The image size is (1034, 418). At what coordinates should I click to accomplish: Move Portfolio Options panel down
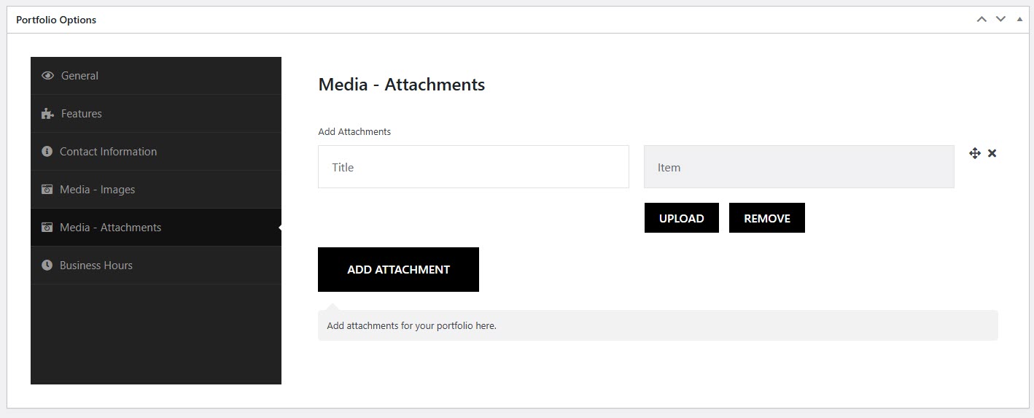coord(1000,20)
